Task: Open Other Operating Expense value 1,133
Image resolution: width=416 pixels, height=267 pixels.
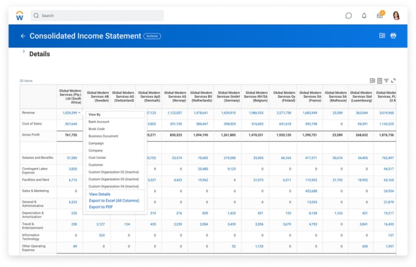Action: pyautogui.click(x=259, y=246)
